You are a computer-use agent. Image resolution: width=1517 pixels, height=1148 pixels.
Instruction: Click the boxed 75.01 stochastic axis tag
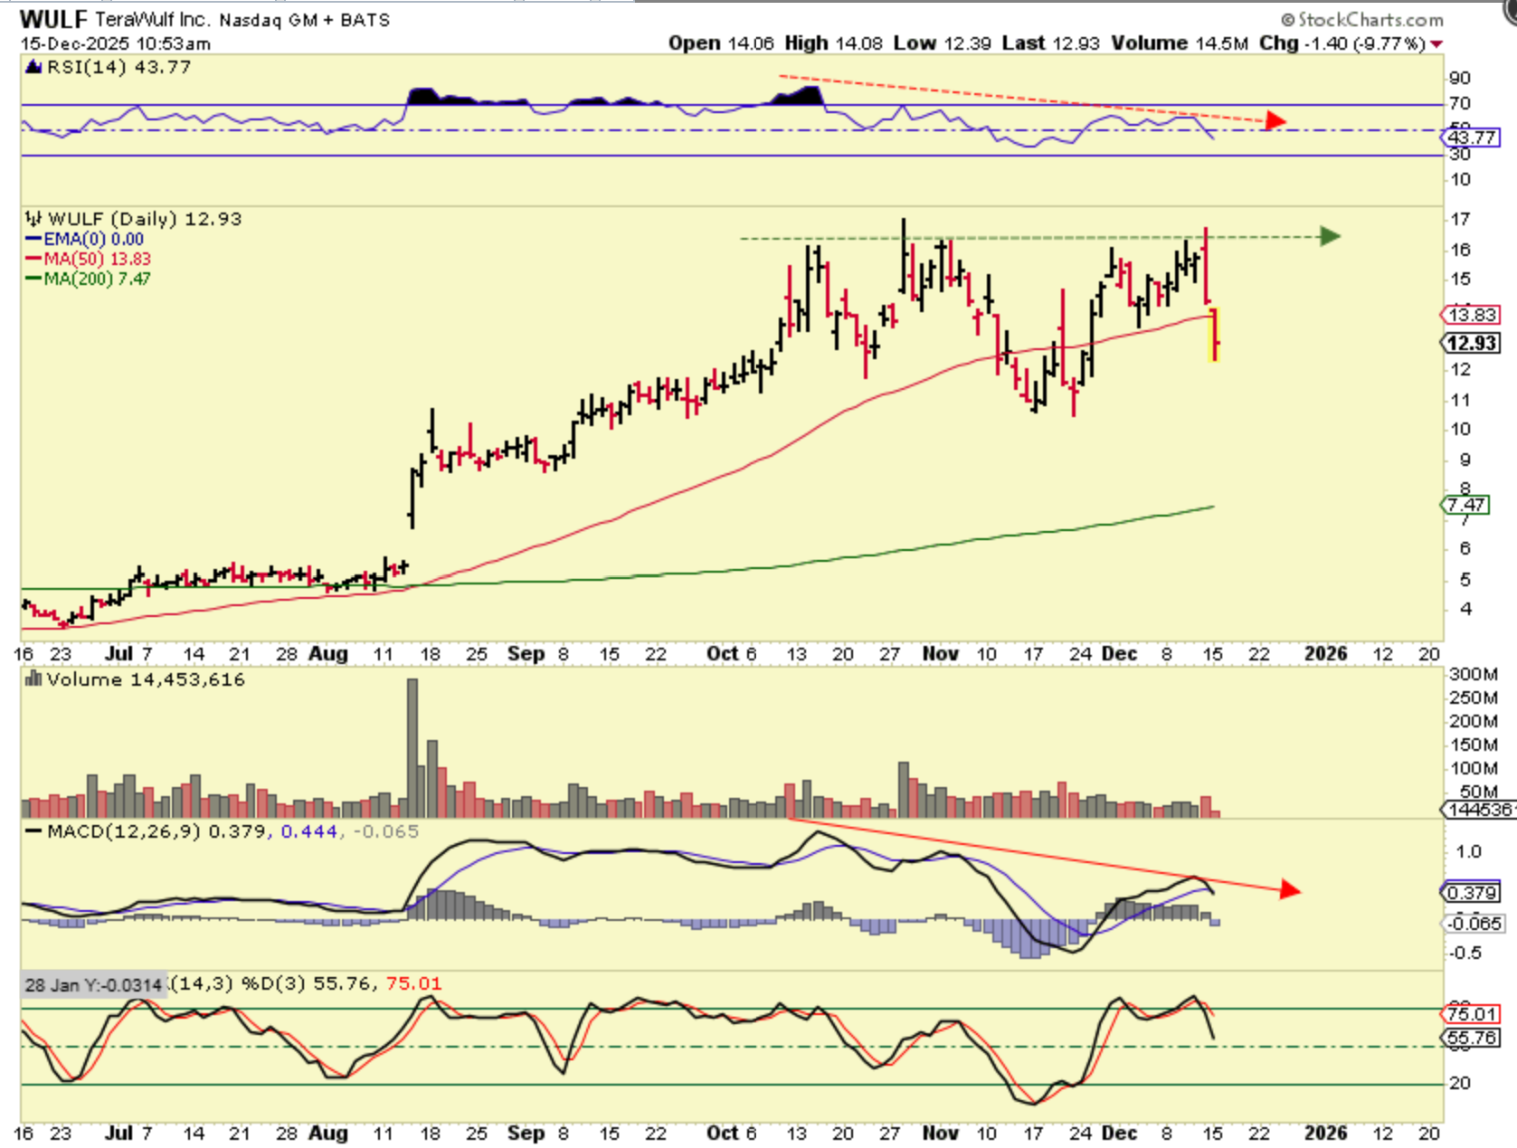click(1471, 1014)
